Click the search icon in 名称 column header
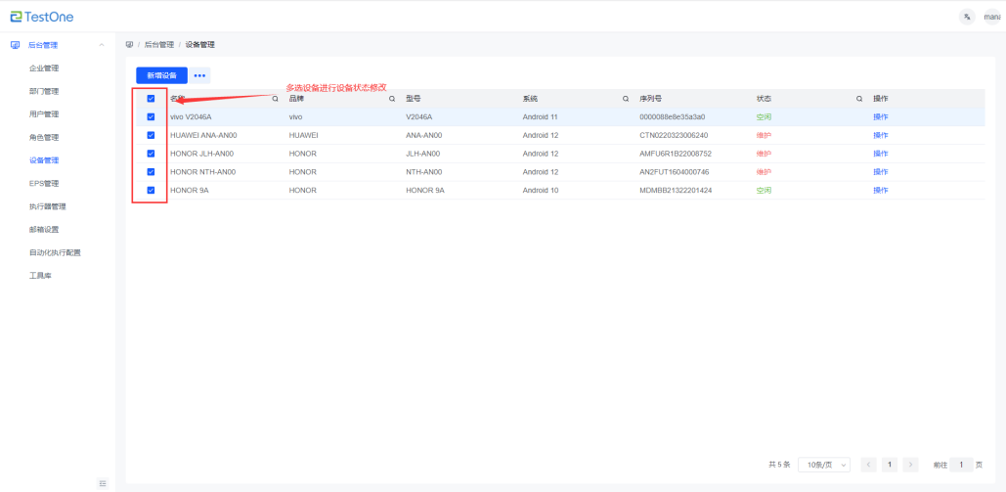Screen dimensions: 1006x492 275,99
